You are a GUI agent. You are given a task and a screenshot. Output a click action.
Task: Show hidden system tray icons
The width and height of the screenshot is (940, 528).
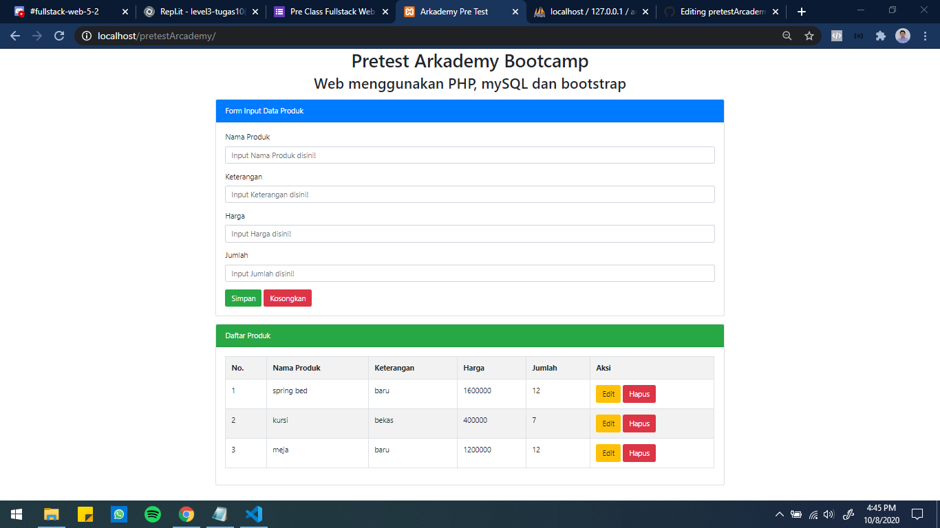tap(779, 514)
